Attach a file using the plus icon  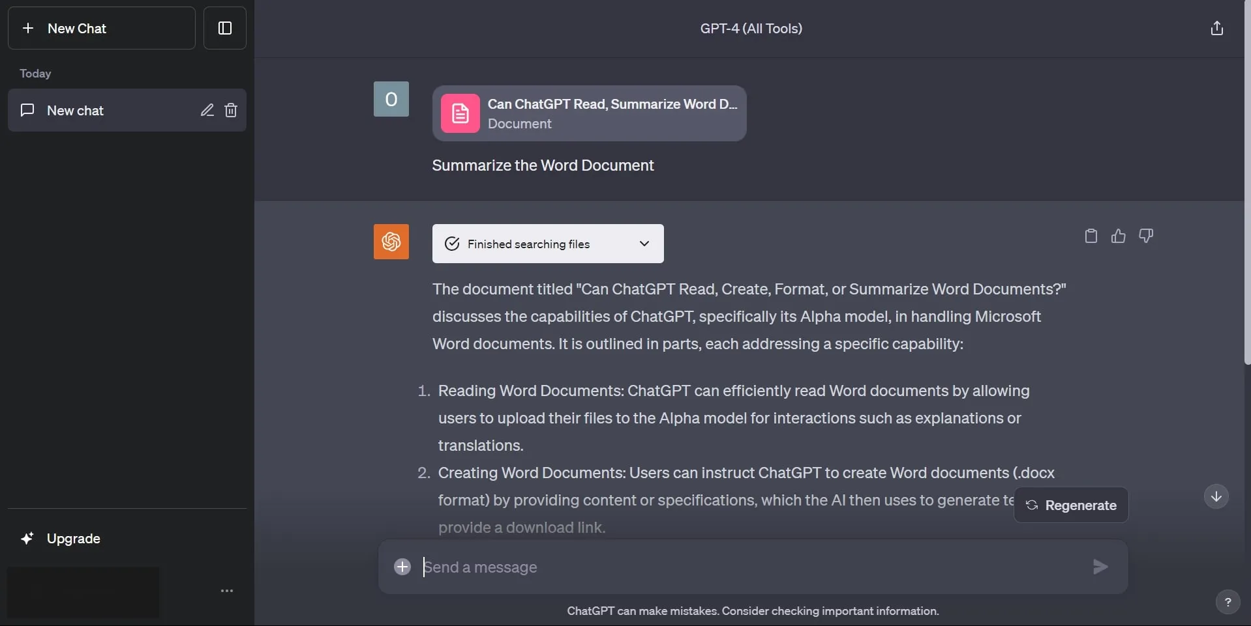[402, 567]
